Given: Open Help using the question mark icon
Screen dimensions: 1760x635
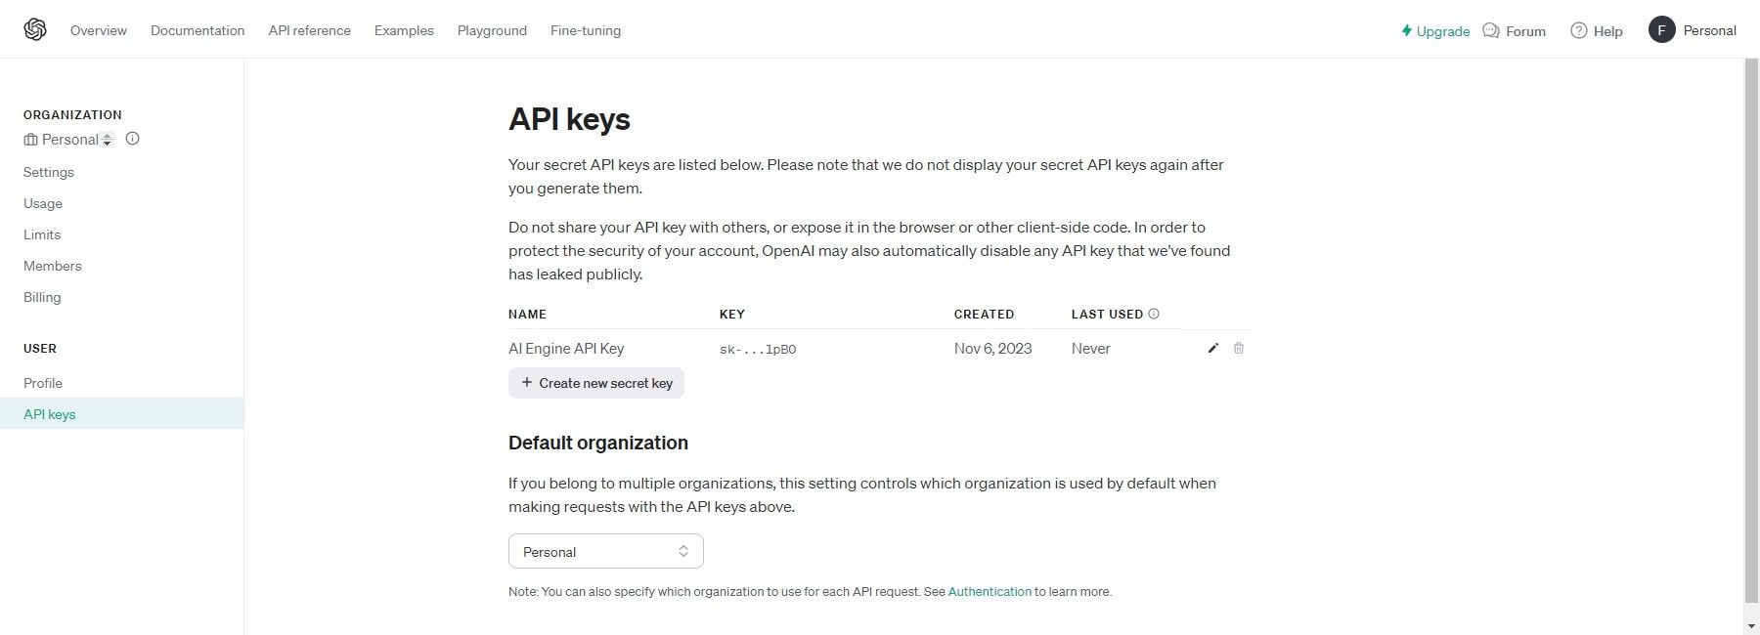Looking at the screenshot, I should click(x=1576, y=30).
